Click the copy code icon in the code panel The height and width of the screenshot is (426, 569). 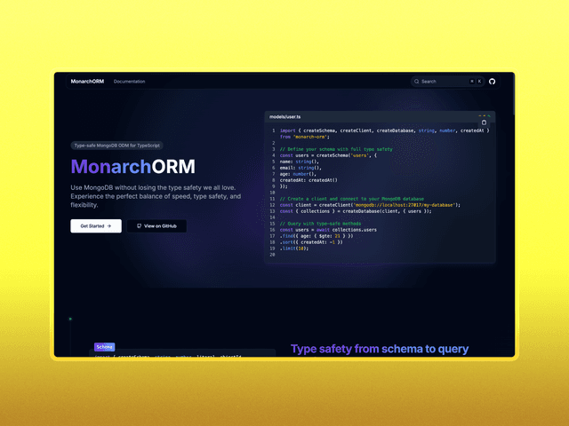(x=484, y=122)
